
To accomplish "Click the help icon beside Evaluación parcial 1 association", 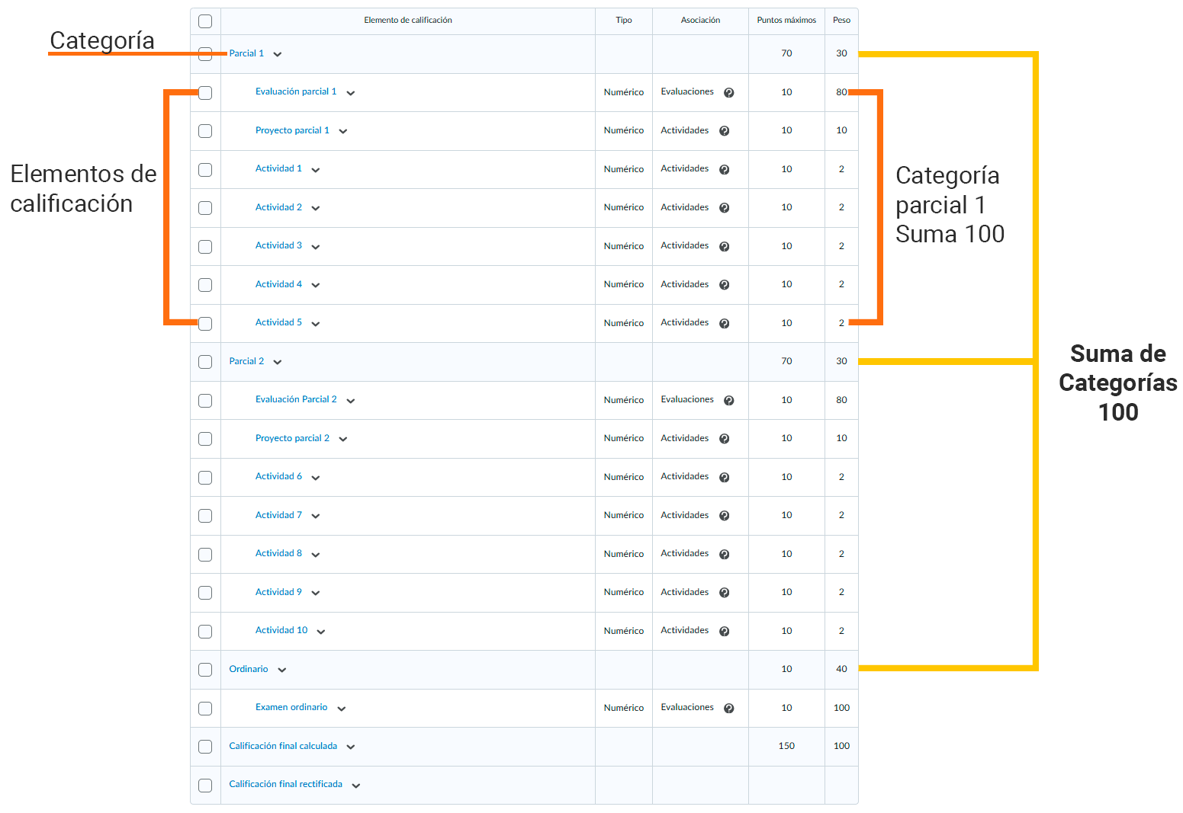I will [728, 93].
